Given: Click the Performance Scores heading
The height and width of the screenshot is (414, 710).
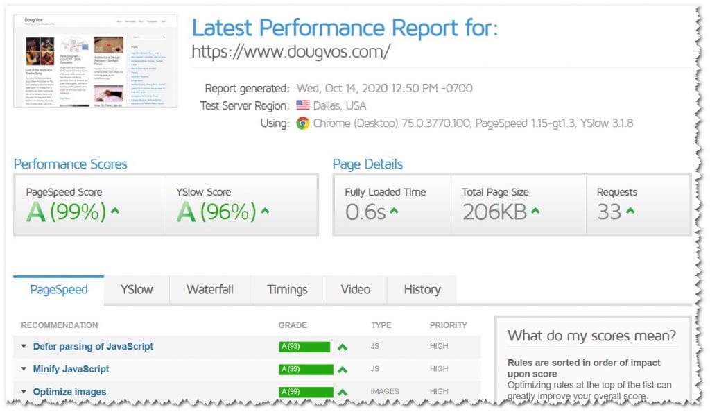Looking at the screenshot, I should [70, 164].
